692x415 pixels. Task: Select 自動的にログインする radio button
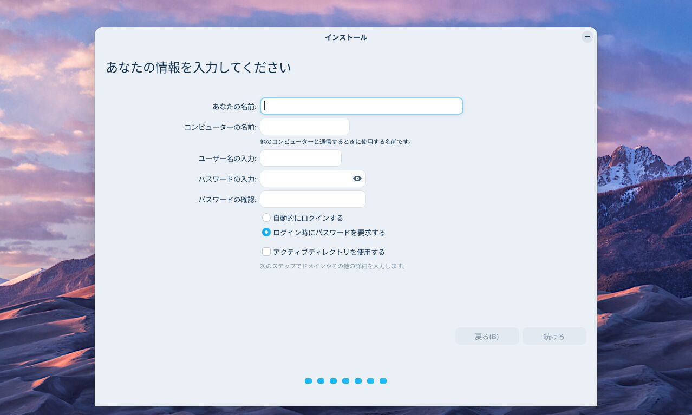(266, 218)
